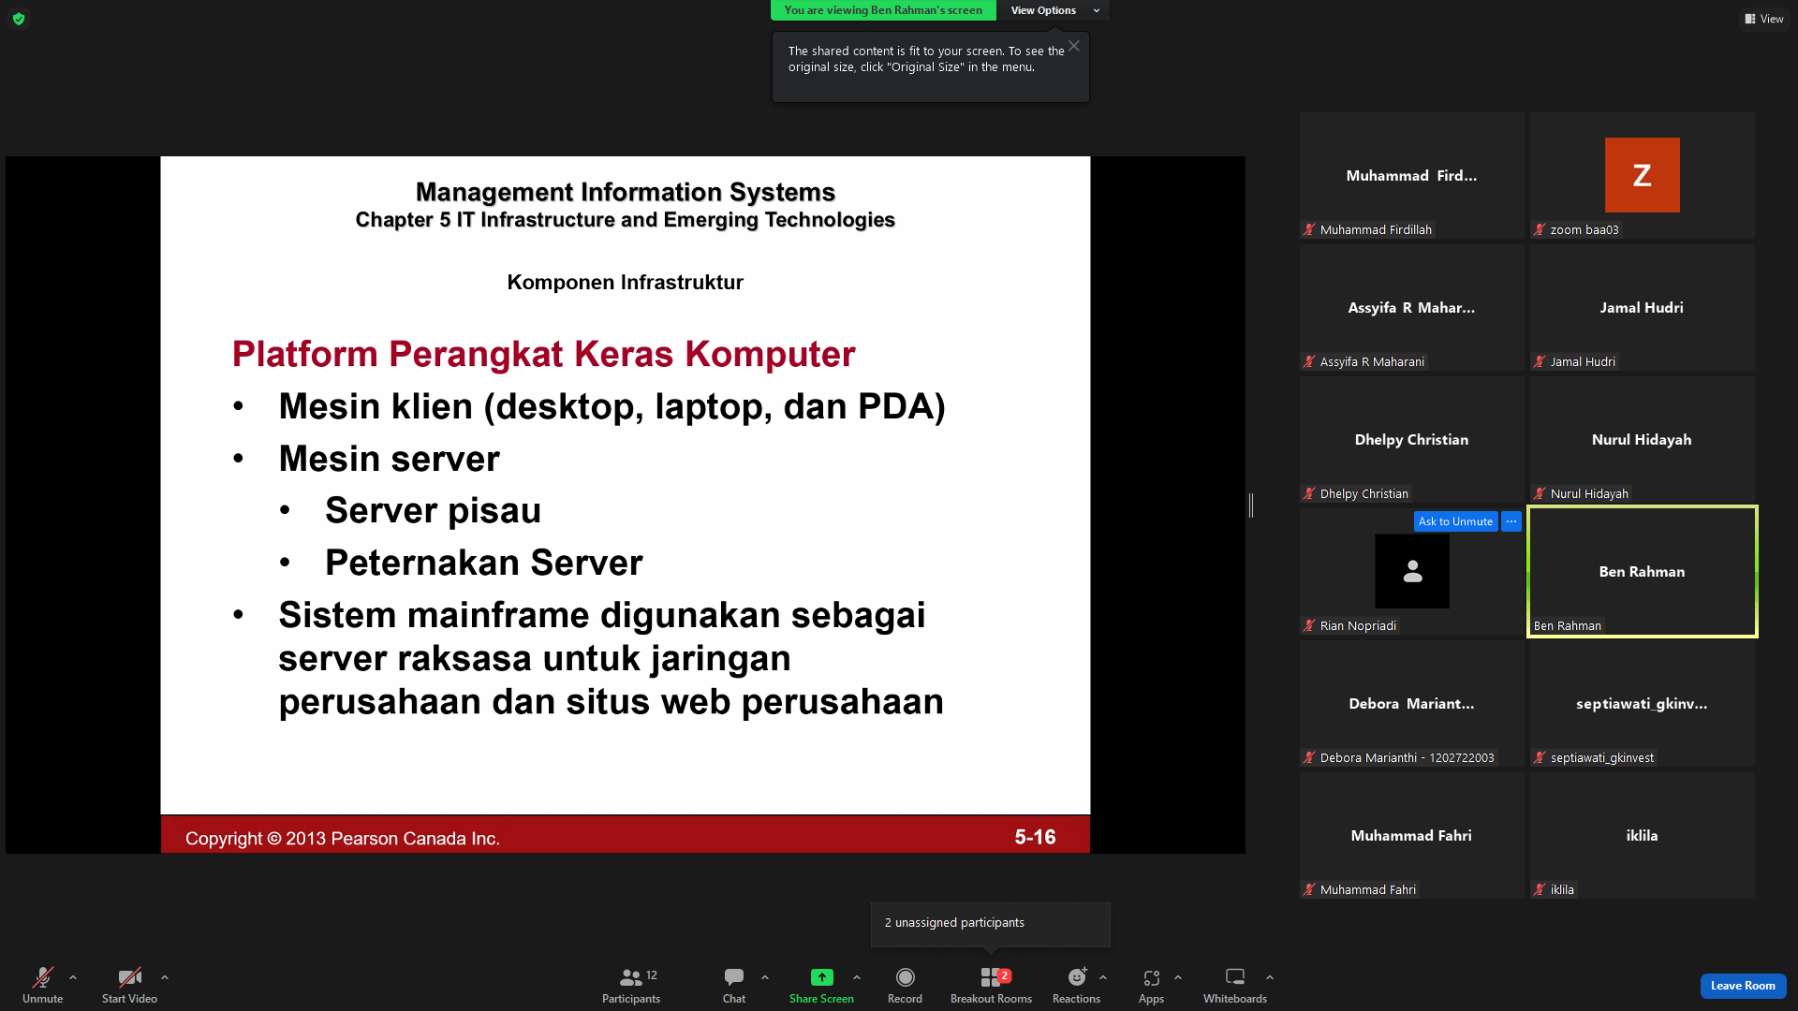Expand Chat options arrow
Viewport: 1798px width, 1011px height.
tap(765, 977)
